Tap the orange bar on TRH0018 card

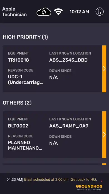point(104,69)
